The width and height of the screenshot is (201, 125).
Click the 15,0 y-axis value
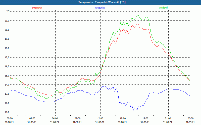point(7,75)
